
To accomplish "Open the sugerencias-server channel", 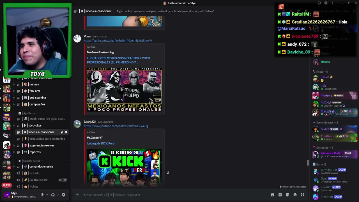I will point(42,145).
